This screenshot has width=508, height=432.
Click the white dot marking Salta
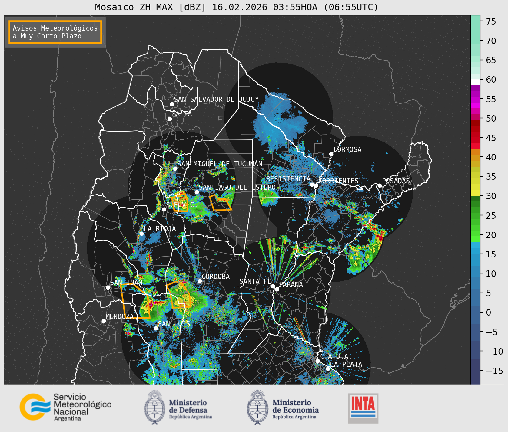[170, 119]
